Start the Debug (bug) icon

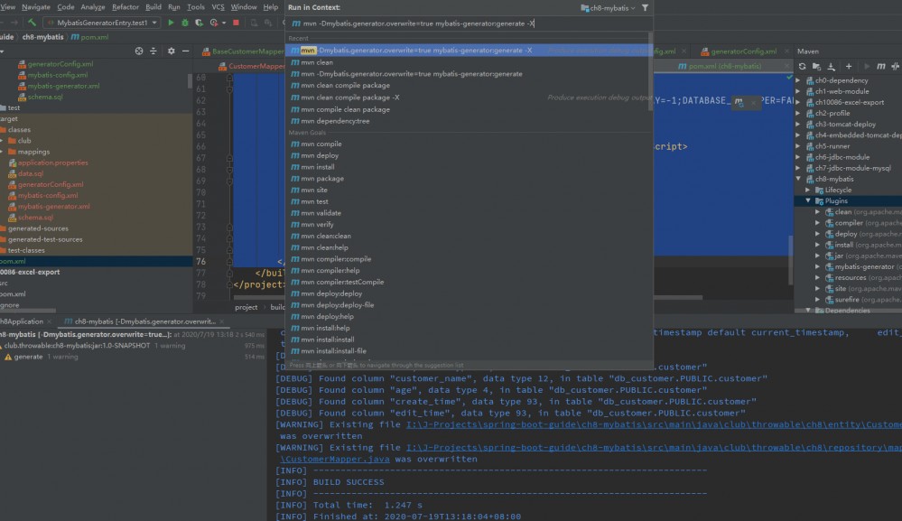coord(184,21)
